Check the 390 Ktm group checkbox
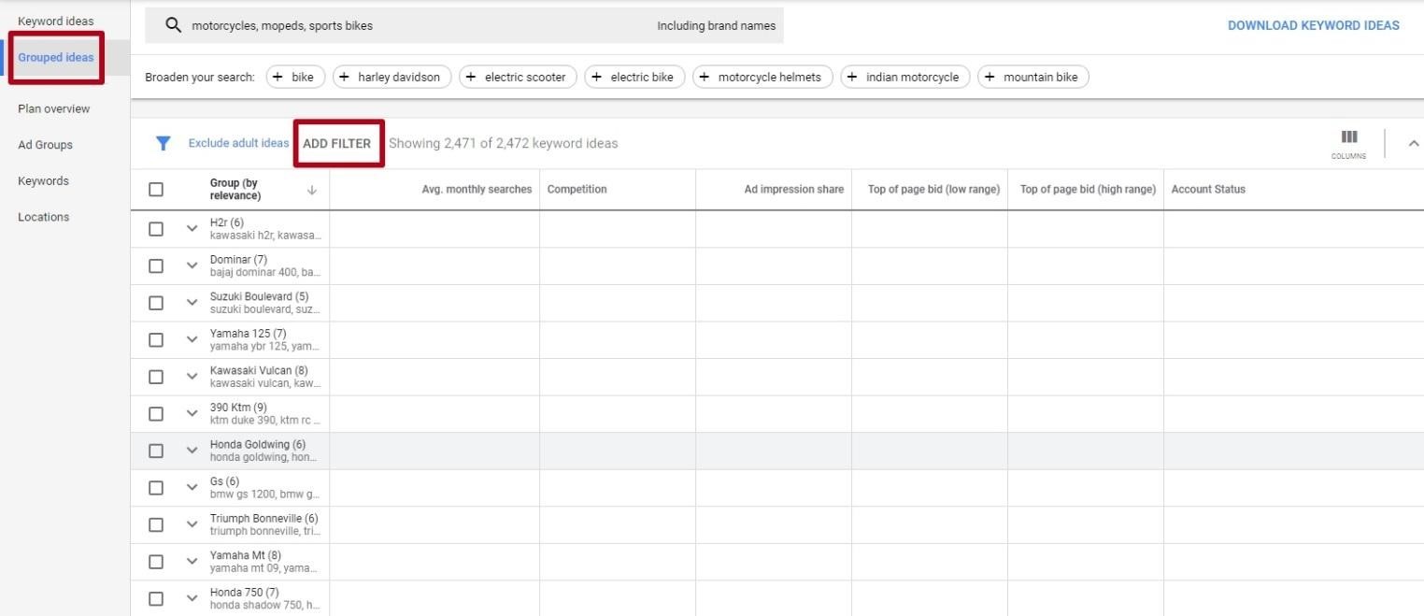Screen dimensions: 1424x616 click(156, 413)
